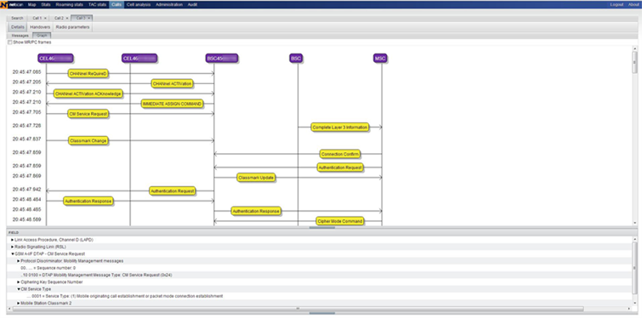The height and width of the screenshot is (318, 642).
Task: Click timestamp 20:45:47.065
Action: (26, 71)
